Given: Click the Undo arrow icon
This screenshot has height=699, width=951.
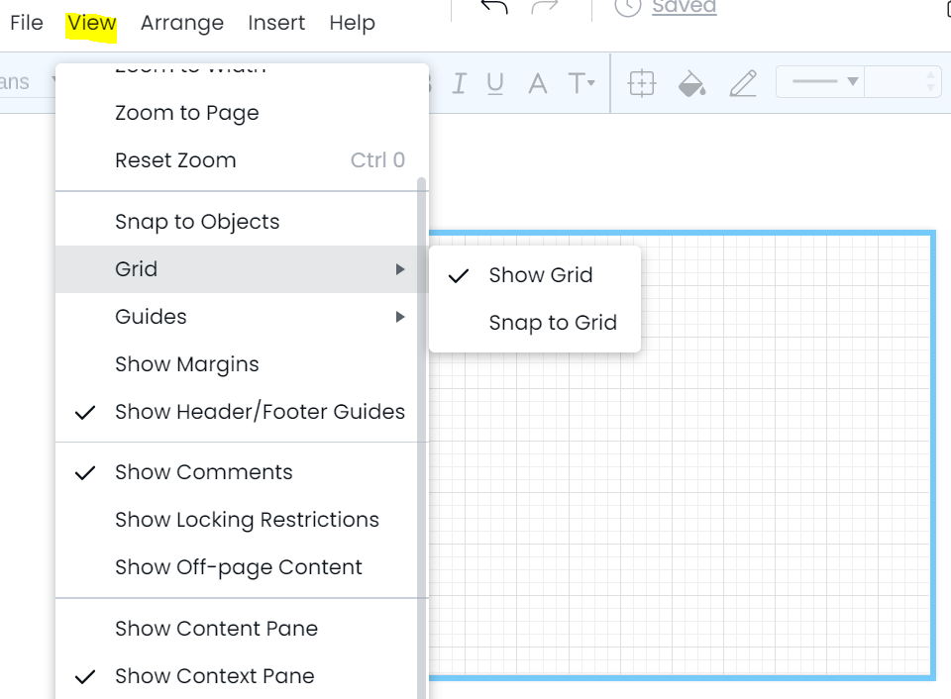Looking at the screenshot, I should 494,7.
